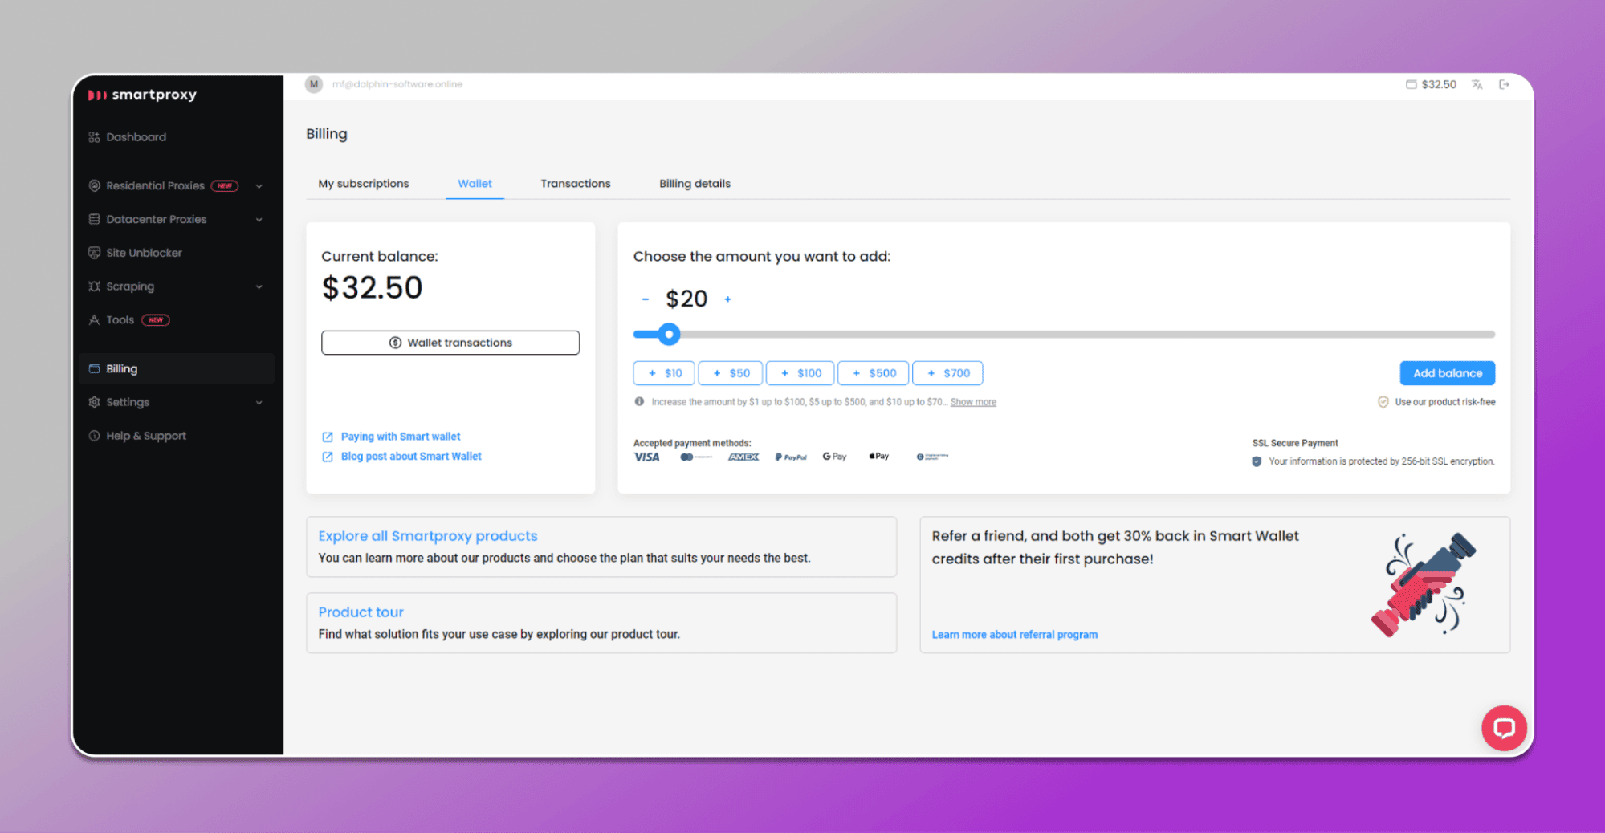
Task: Open Learn more about referral program link
Action: (x=1015, y=635)
